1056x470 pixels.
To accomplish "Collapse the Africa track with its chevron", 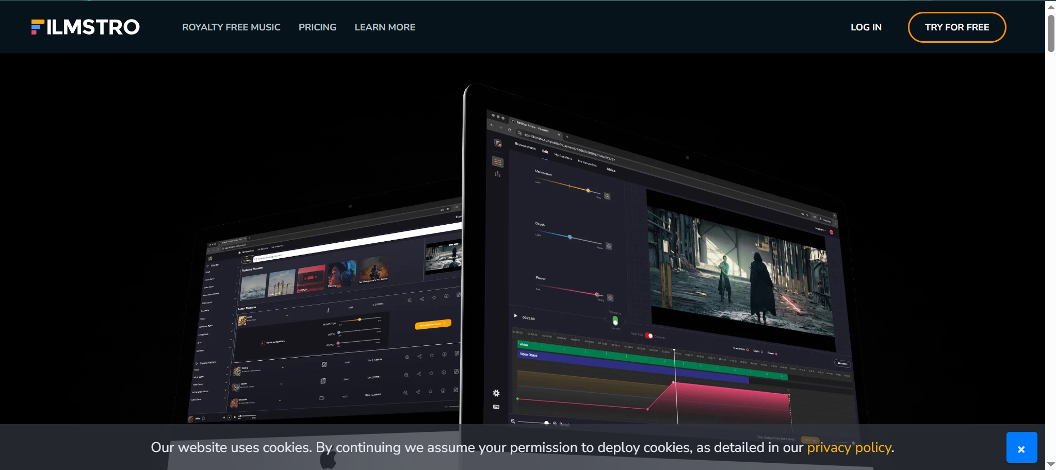I will pyautogui.click(x=287, y=315).
